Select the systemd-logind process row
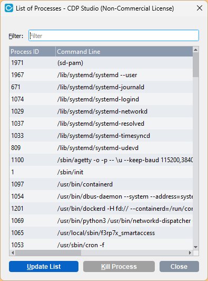 tap(101, 99)
